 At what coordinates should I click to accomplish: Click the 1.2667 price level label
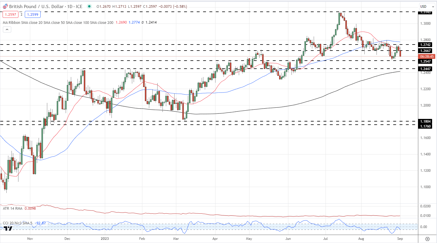pyautogui.click(x=425, y=51)
